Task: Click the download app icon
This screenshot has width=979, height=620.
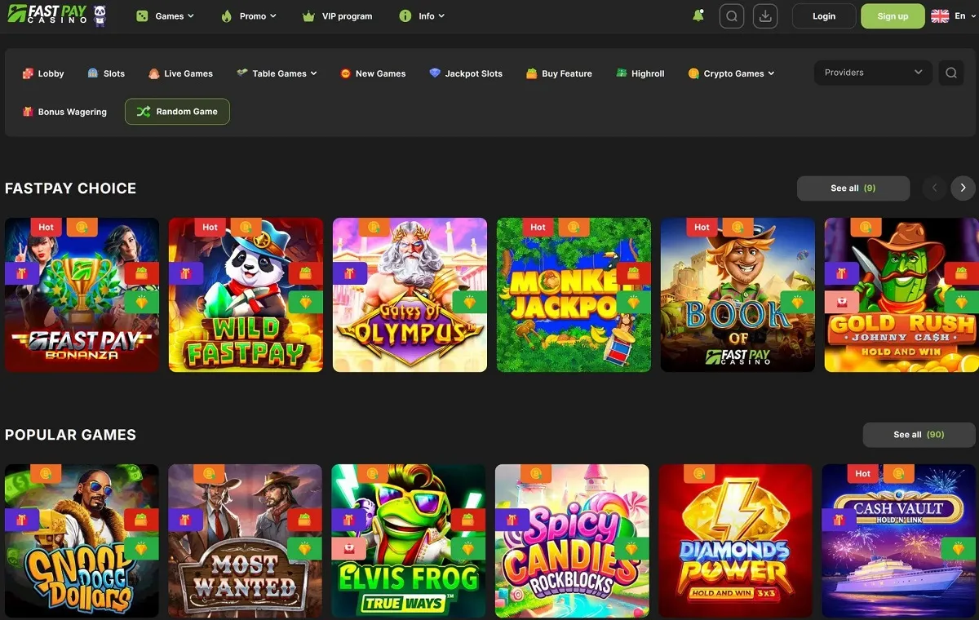Action: [765, 16]
